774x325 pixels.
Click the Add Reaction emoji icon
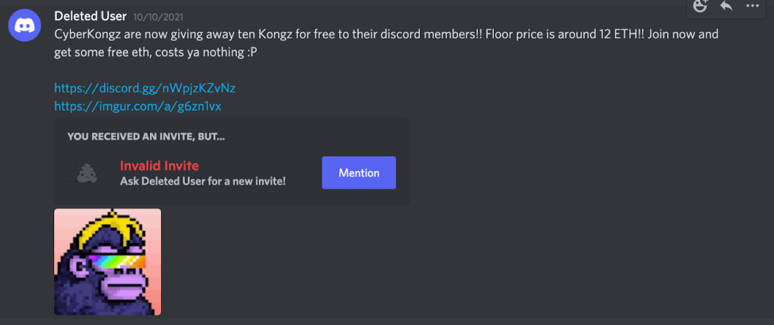pyautogui.click(x=700, y=6)
